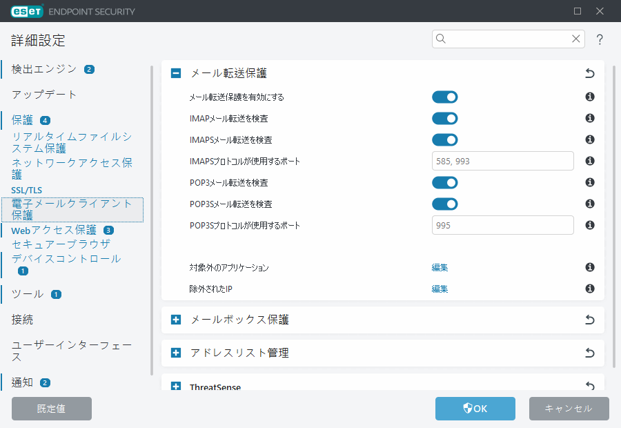This screenshot has height=428, width=621.
Task: Collapse the メール転送保護 section
Action: pyautogui.click(x=176, y=73)
